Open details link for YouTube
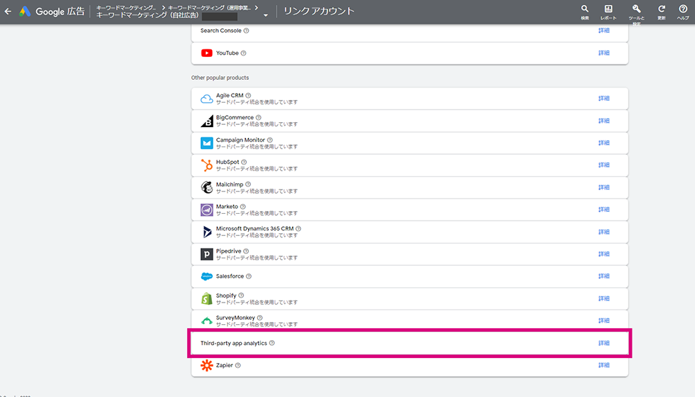 coord(604,53)
